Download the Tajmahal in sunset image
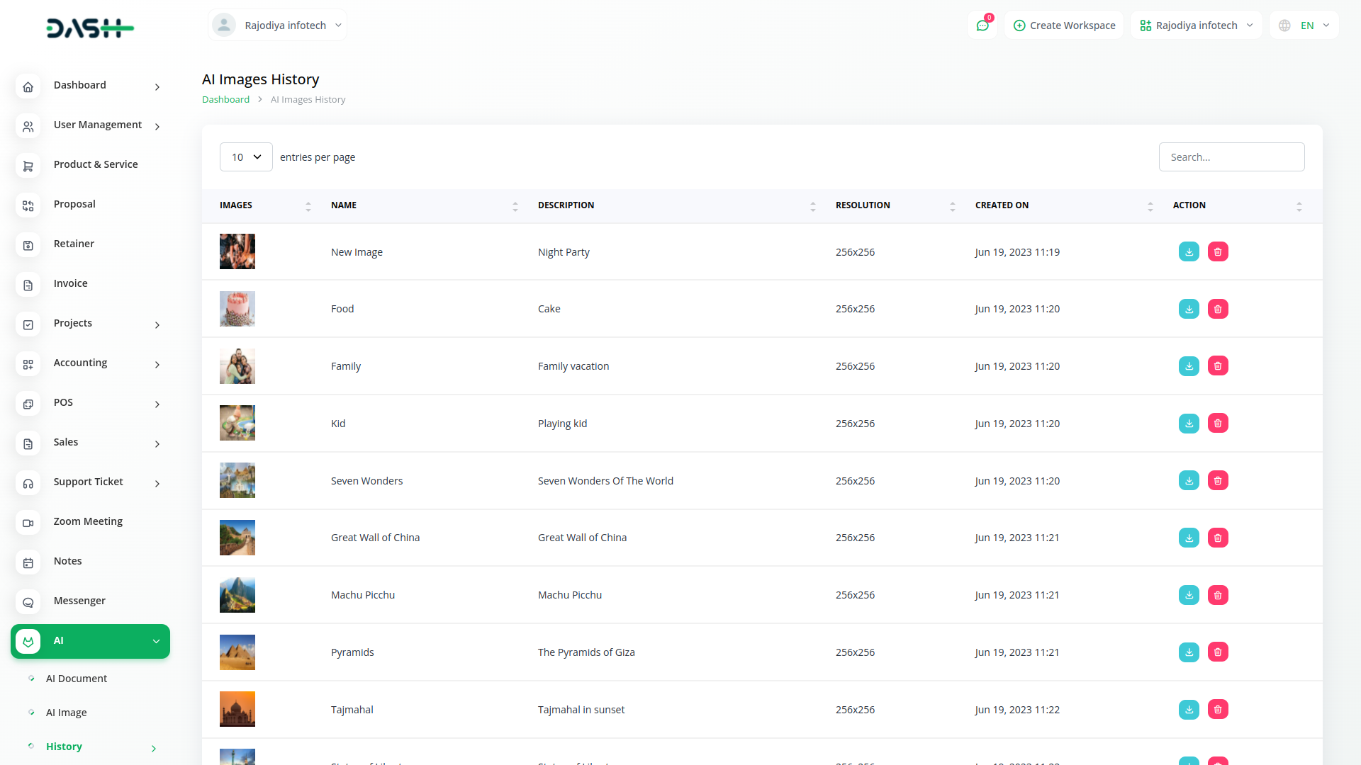Screen dimensions: 1361x765 (x=1189, y=710)
